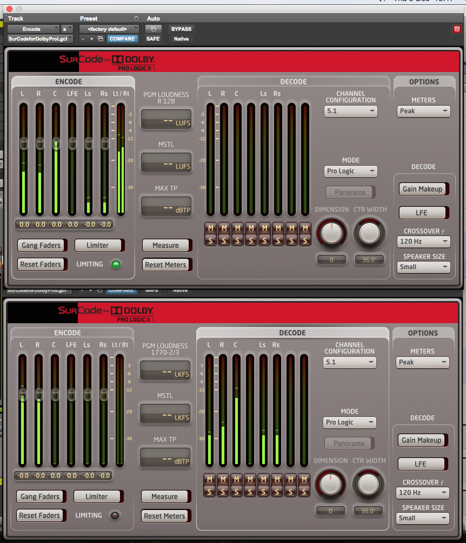
Task: Expand the top plugin's Pro Logic mode dropdown
Action: tap(350, 171)
